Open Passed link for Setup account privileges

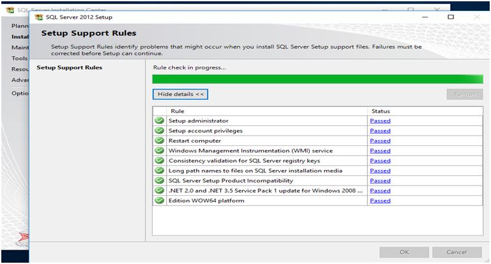pyautogui.click(x=380, y=131)
